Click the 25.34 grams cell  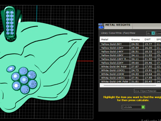coord(137,48)
